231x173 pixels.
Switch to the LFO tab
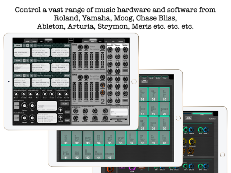coord(42,41)
